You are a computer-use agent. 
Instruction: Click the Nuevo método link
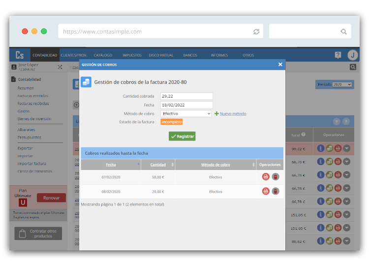pos(233,114)
